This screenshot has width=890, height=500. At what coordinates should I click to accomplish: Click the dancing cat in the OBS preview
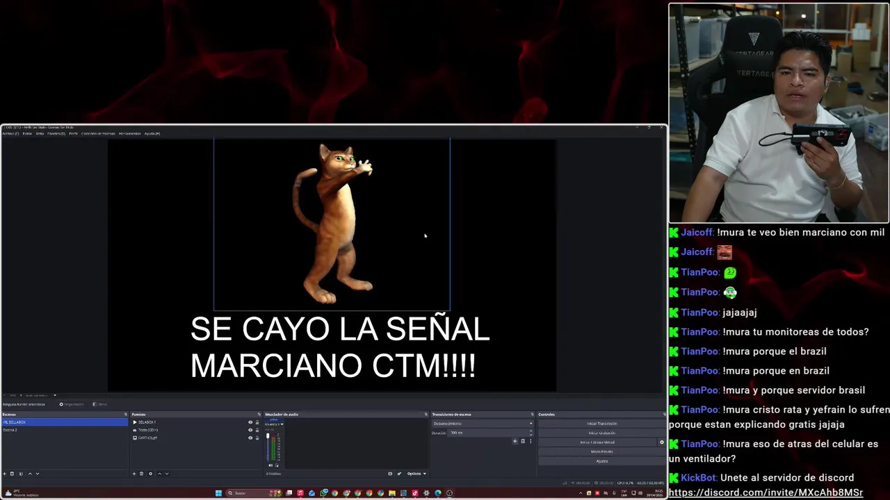coord(334,222)
